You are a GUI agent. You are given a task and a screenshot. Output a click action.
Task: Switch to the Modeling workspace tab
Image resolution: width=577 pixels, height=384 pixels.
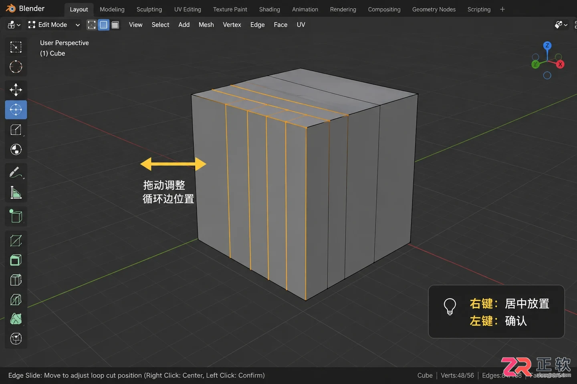[x=112, y=9]
